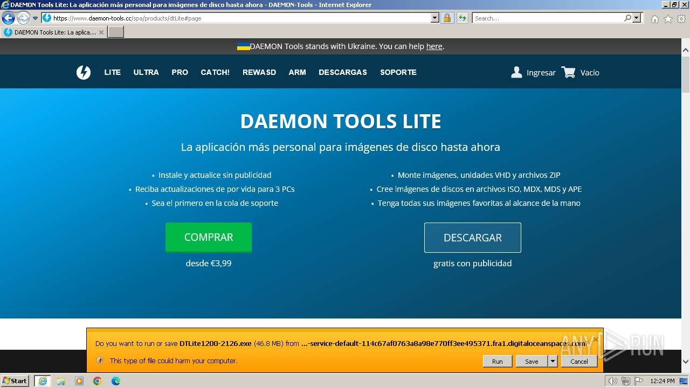
Task: Click the DAEMON Tools lightning logo
Action: click(x=84, y=72)
